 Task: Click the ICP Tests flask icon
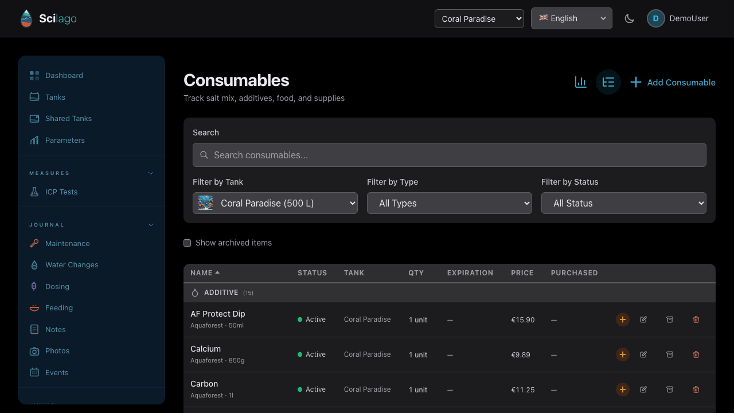(x=34, y=192)
